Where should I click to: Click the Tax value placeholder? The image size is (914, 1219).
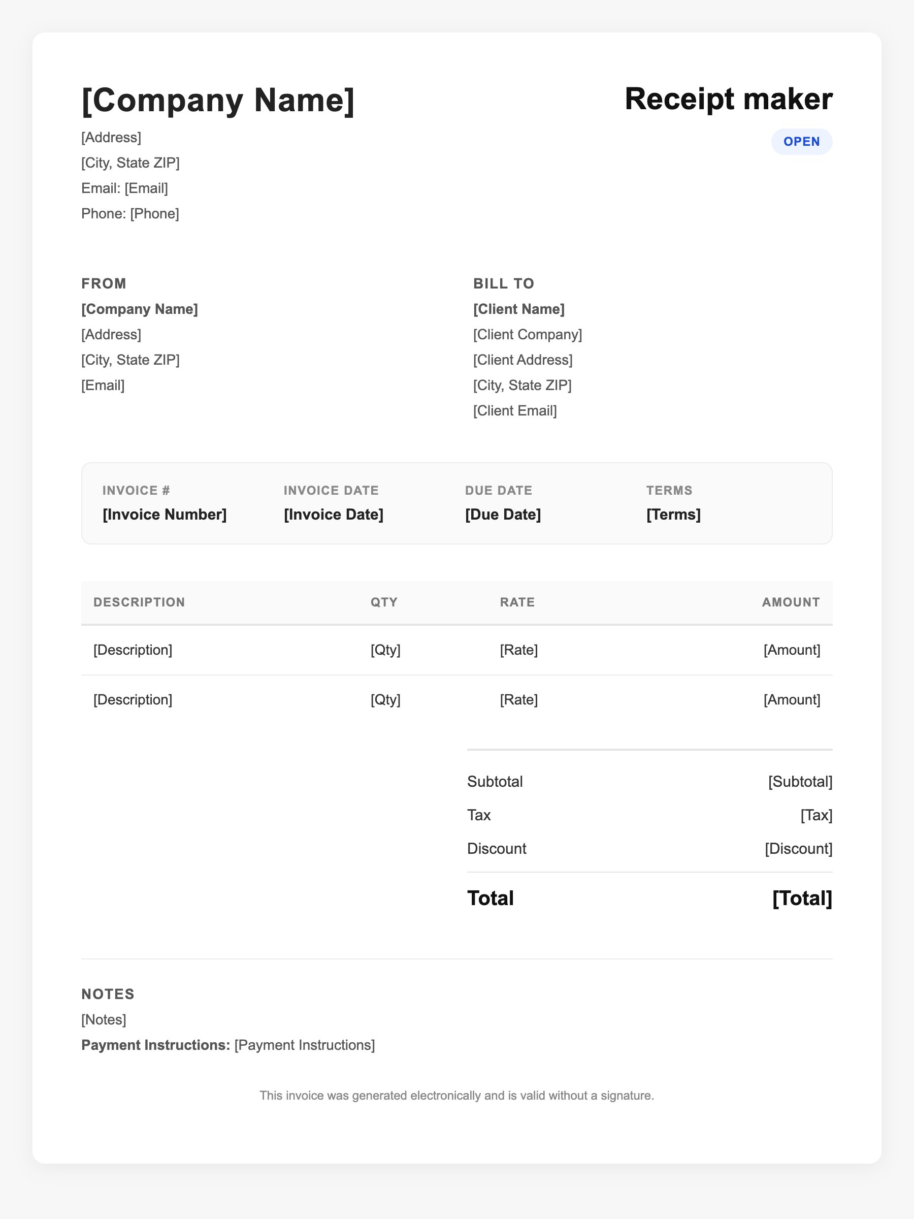point(816,815)
